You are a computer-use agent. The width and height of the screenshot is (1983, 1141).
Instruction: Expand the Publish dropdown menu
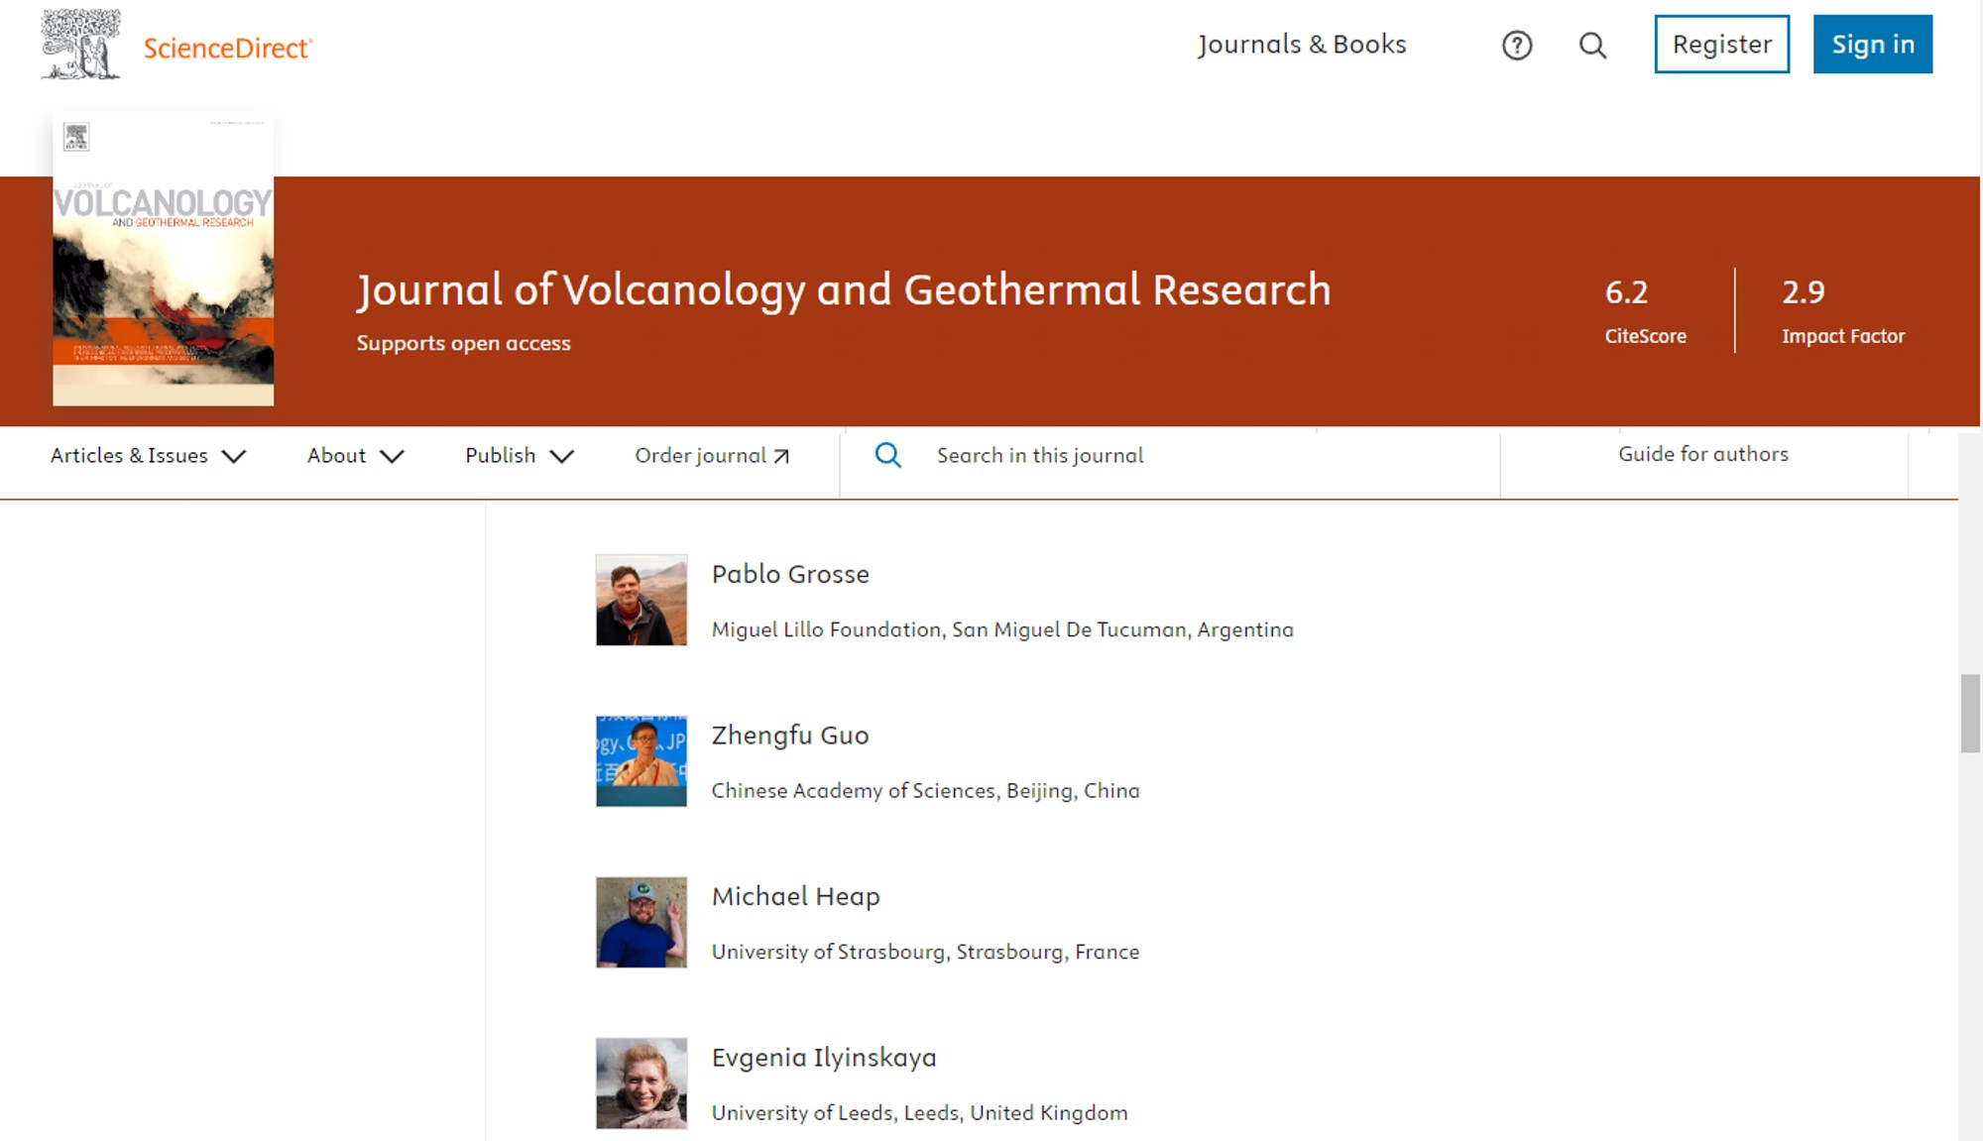(x=519, y=456)
